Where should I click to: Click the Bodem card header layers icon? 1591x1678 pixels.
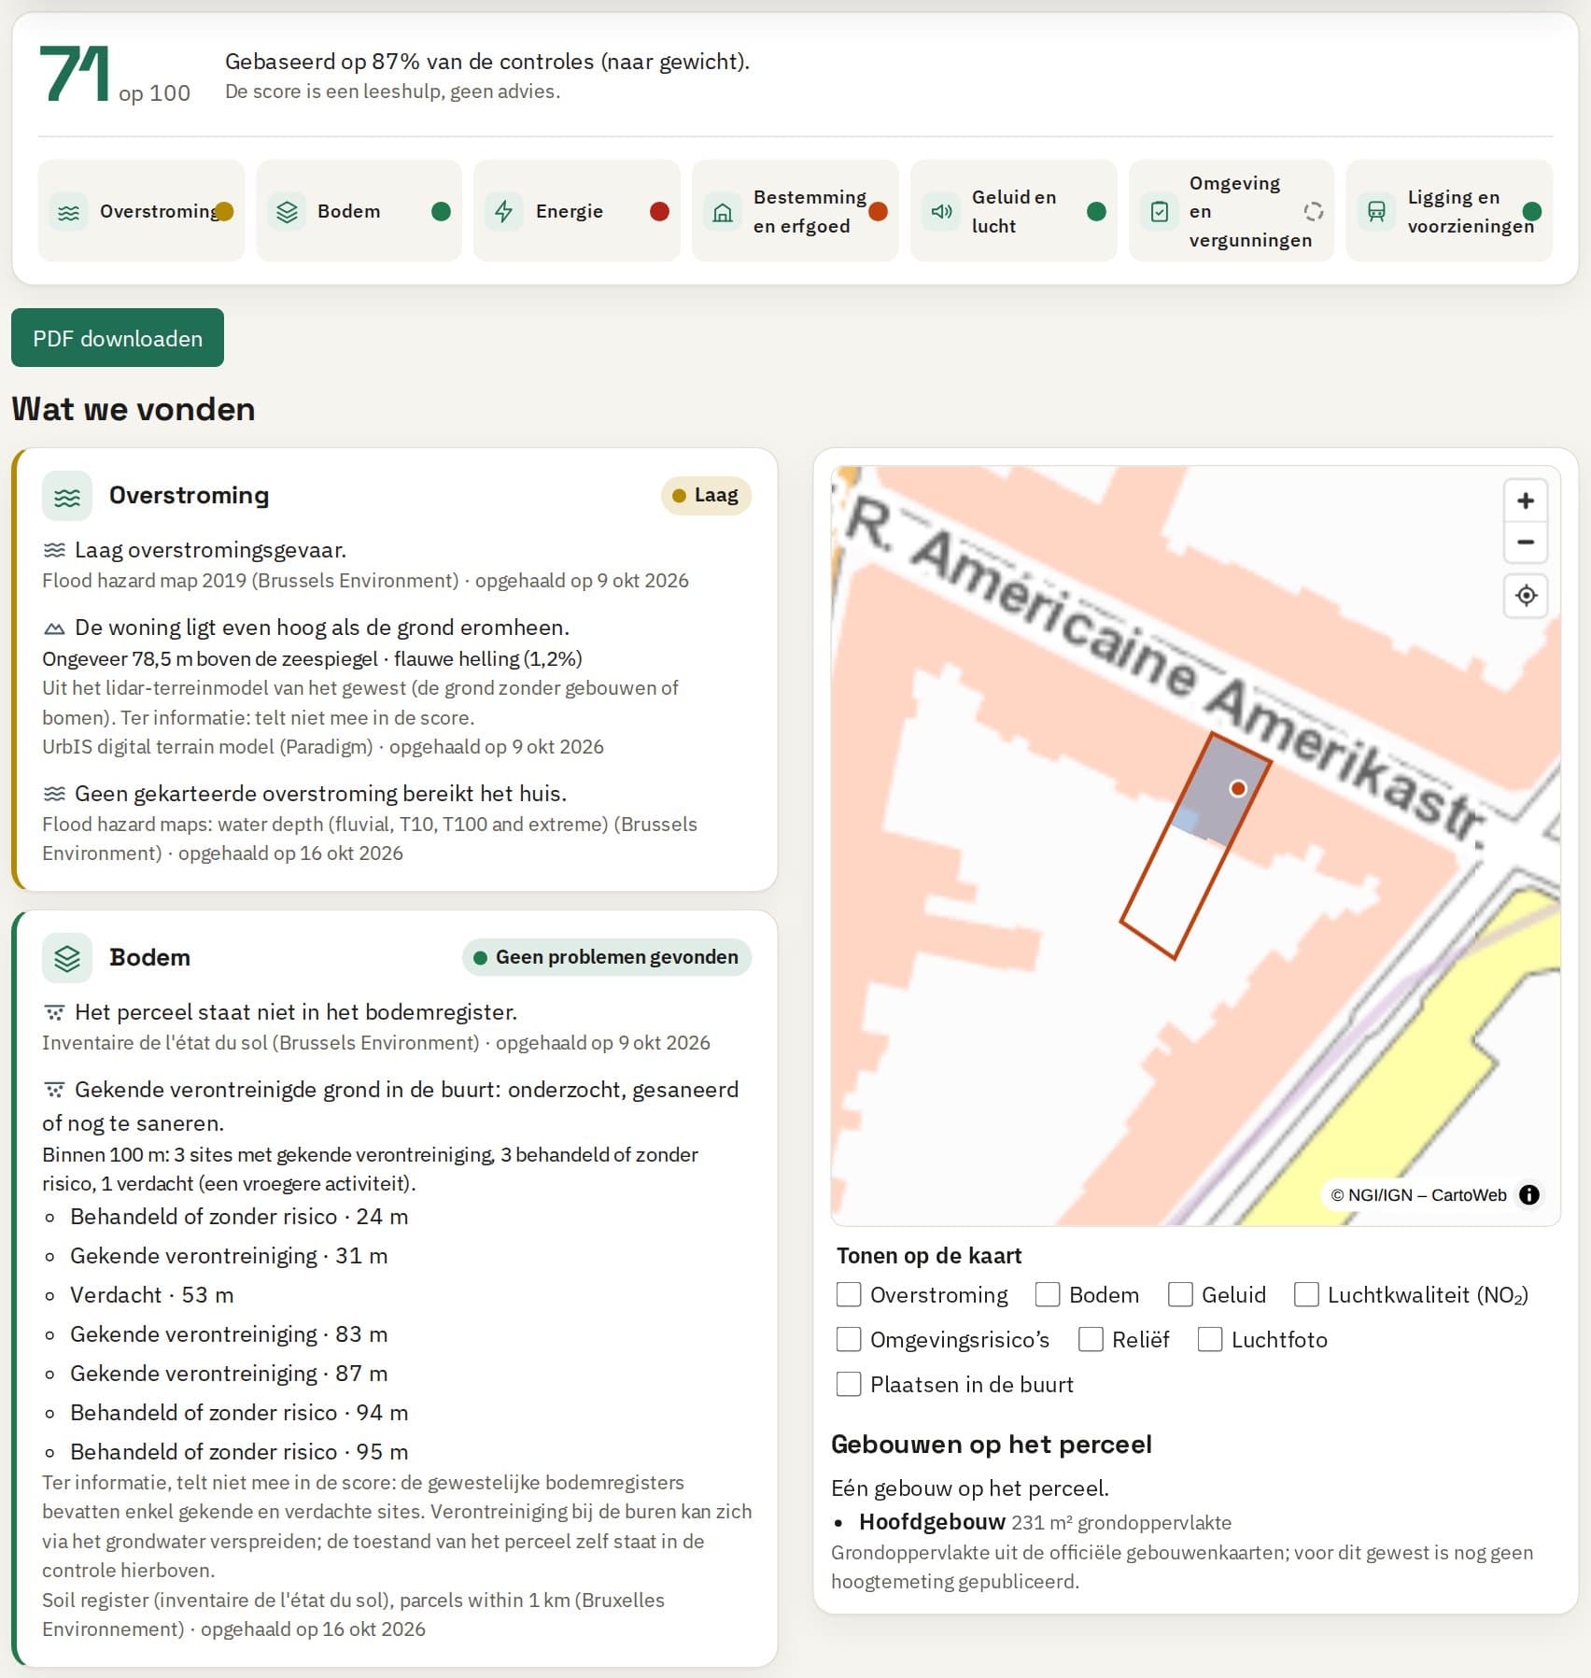(x=67, y=958)
